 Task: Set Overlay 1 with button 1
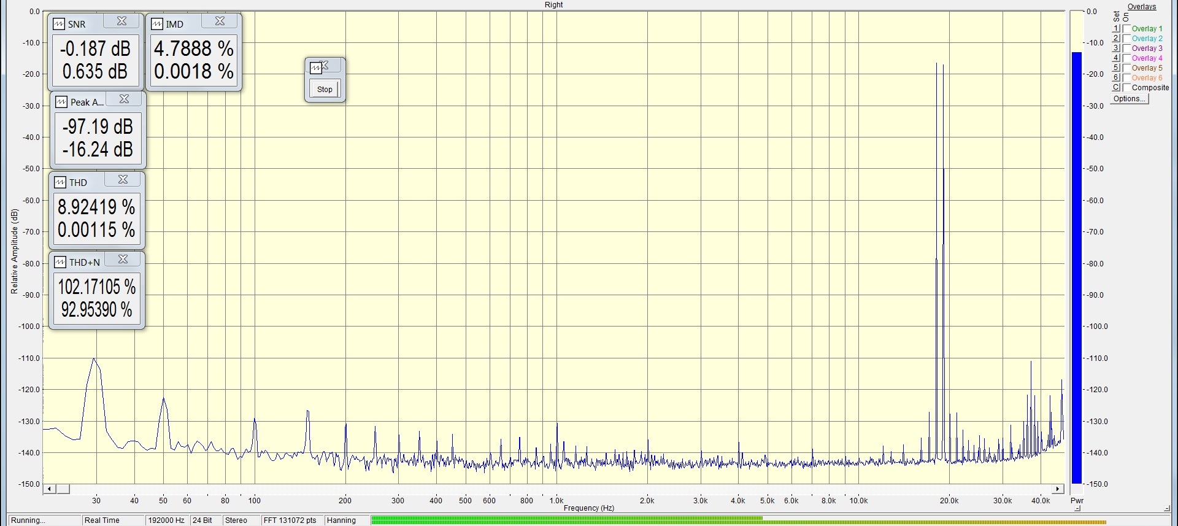pyautogui.click(x=1116, y=28)
